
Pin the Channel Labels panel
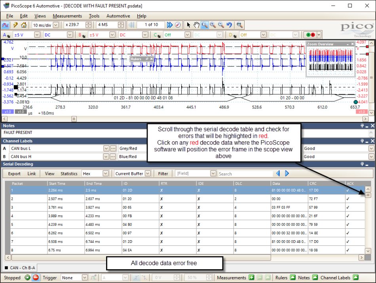point(362,141)
